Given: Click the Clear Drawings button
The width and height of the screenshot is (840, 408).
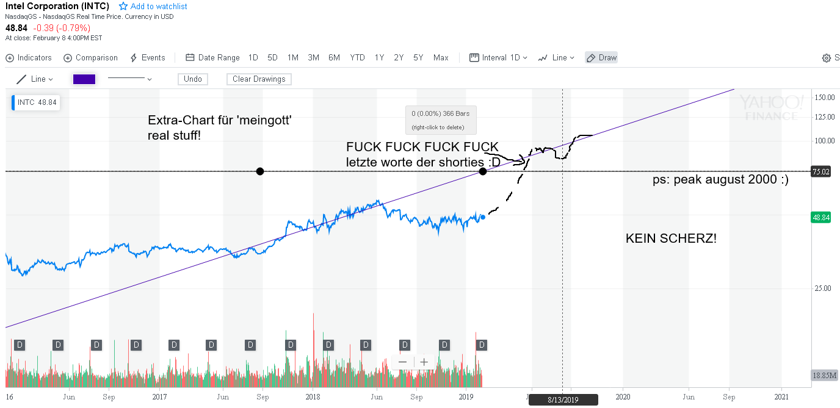Looking at the screenshot, I should [x=259, y=79].
